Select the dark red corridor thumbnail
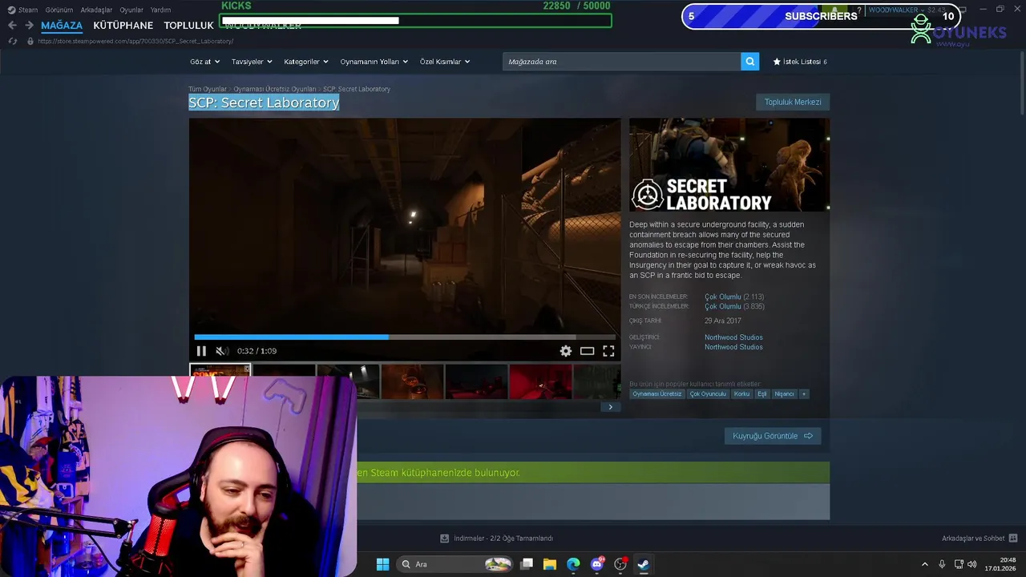This screenshot has width=1026, height=577. click(x=476, y=381)
